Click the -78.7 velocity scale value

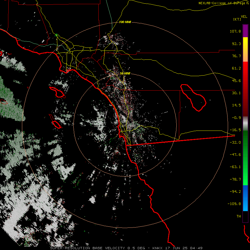pos(235,179)
